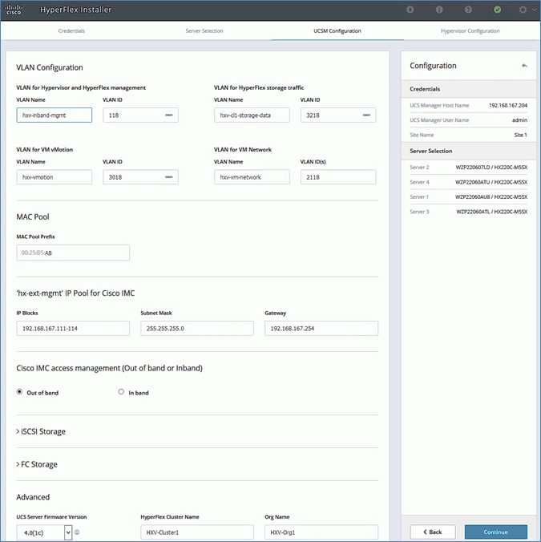Click minus icon in management VLAN ID field
Screen dimensions: 541x542
[168, 115]
